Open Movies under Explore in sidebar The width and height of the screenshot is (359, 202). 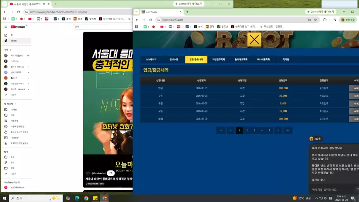click(x=16, y=168)
